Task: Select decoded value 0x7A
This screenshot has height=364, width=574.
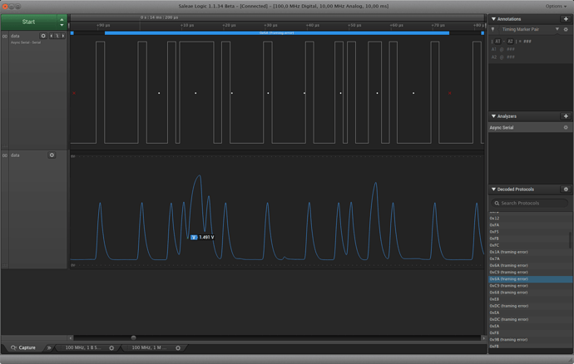Action: point(494,258)
